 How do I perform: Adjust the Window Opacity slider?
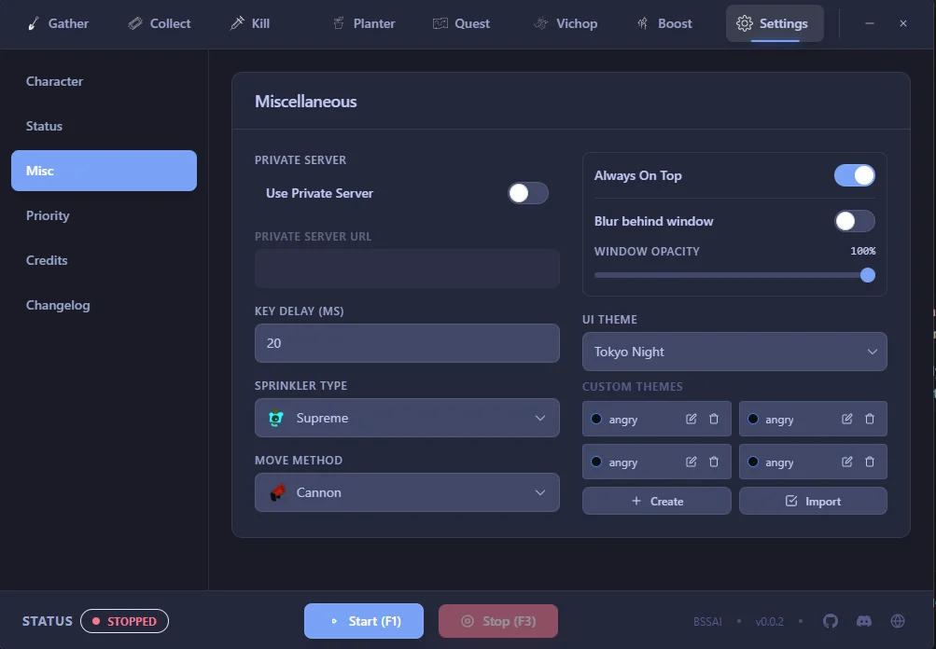tap(867, 275)
